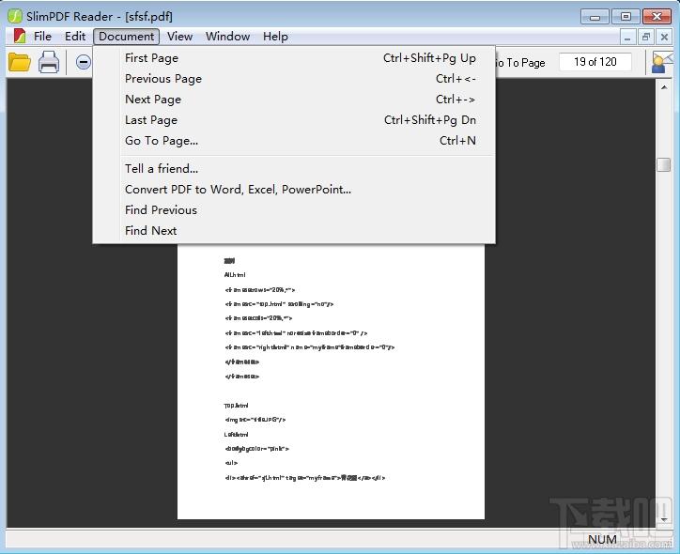The image size is (680, 554).
Task: Click the SlimPDF Reader title bar logo
Action: pyautogui.click(x=15, y=16)
